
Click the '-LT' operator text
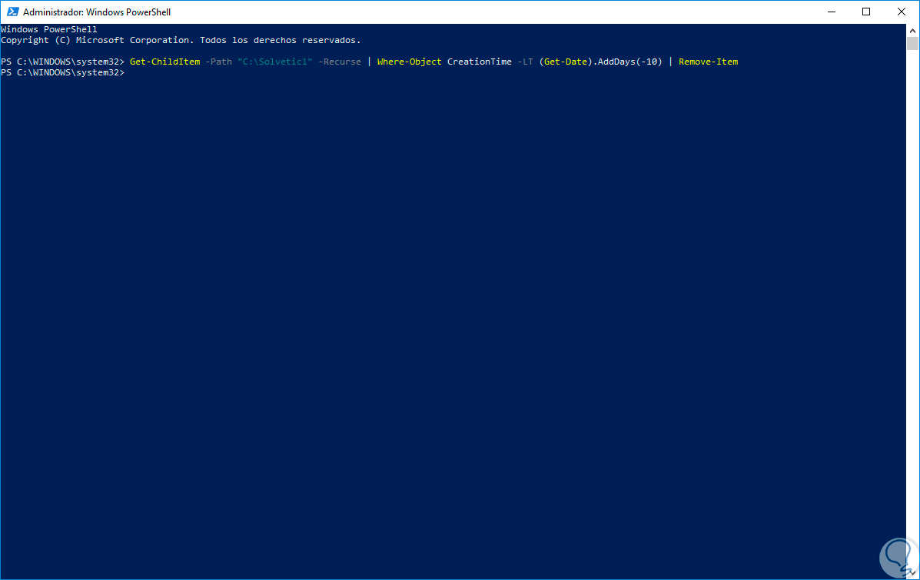pyautogui.click(x=525, y=62)
